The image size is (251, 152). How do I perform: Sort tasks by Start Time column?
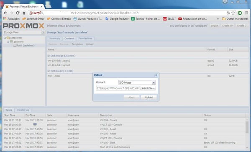(x=13, y=115)
